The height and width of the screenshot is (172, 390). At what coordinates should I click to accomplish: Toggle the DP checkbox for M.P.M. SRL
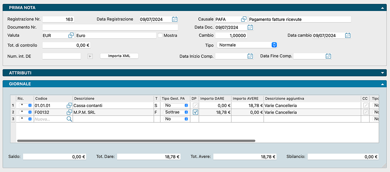[x=195, y=112]
